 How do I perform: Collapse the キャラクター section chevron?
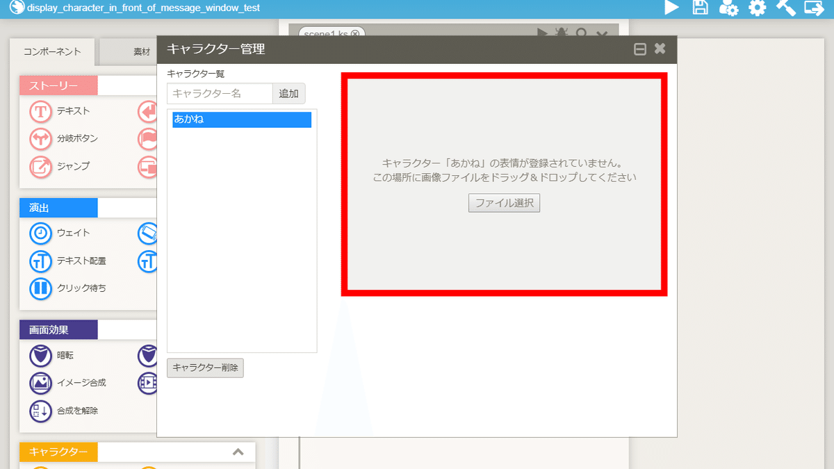(238, 452)
